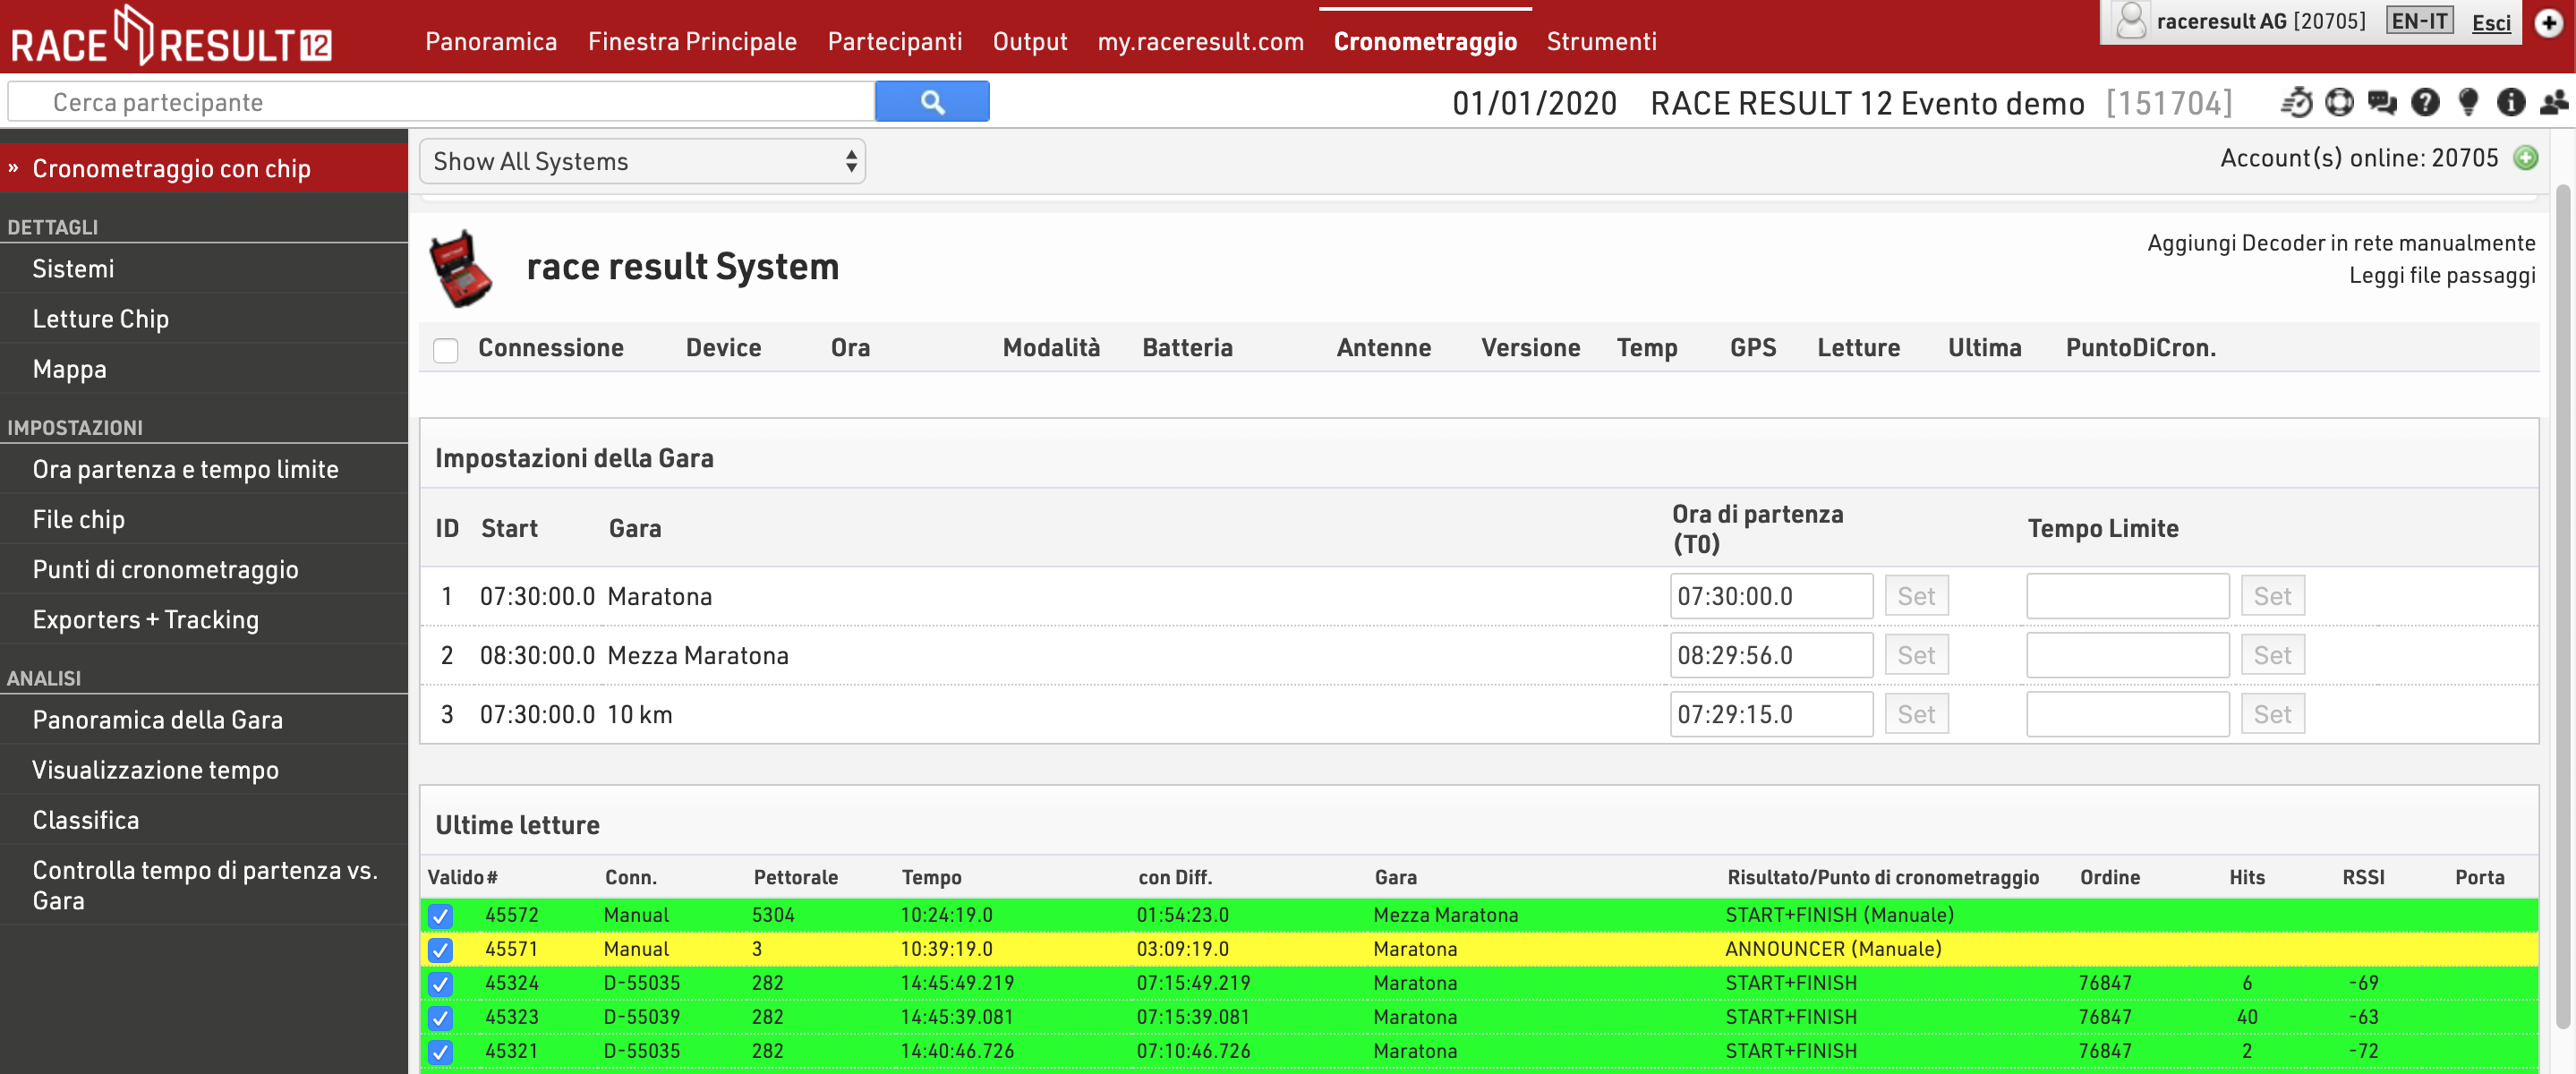Uncheck Valido for reading 45321
The width and height of the screenshot is (2576, 1074).
(440, 1051)
